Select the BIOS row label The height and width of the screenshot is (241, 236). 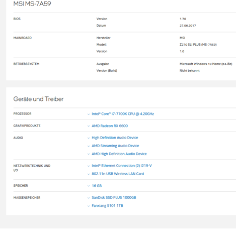click(x=17, y=19)
